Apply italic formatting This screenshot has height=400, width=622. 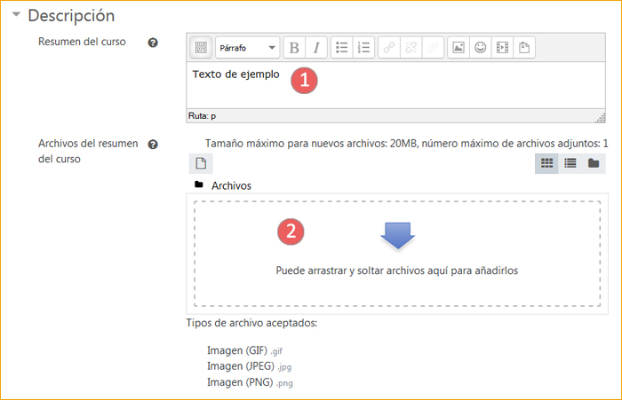click(x=315, y=47)
